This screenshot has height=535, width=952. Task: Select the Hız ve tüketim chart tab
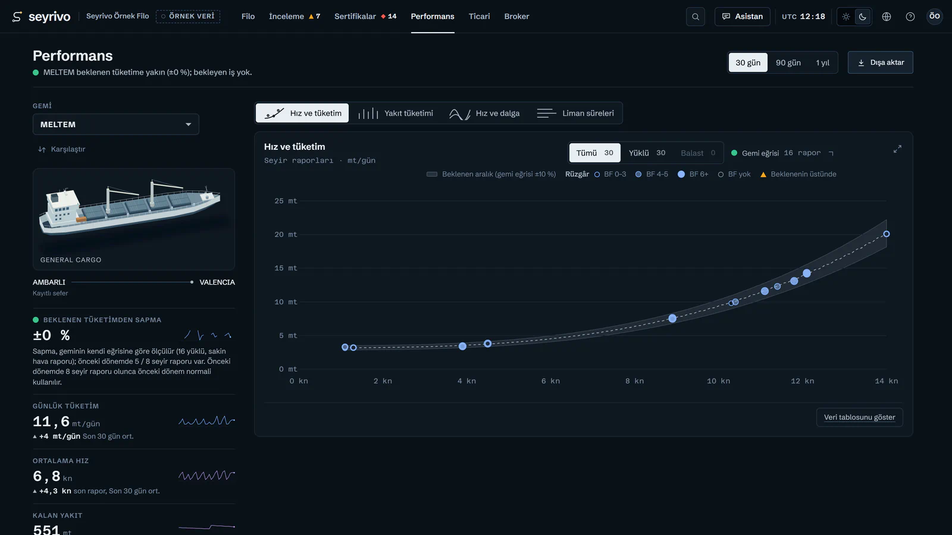click(303, 113)
